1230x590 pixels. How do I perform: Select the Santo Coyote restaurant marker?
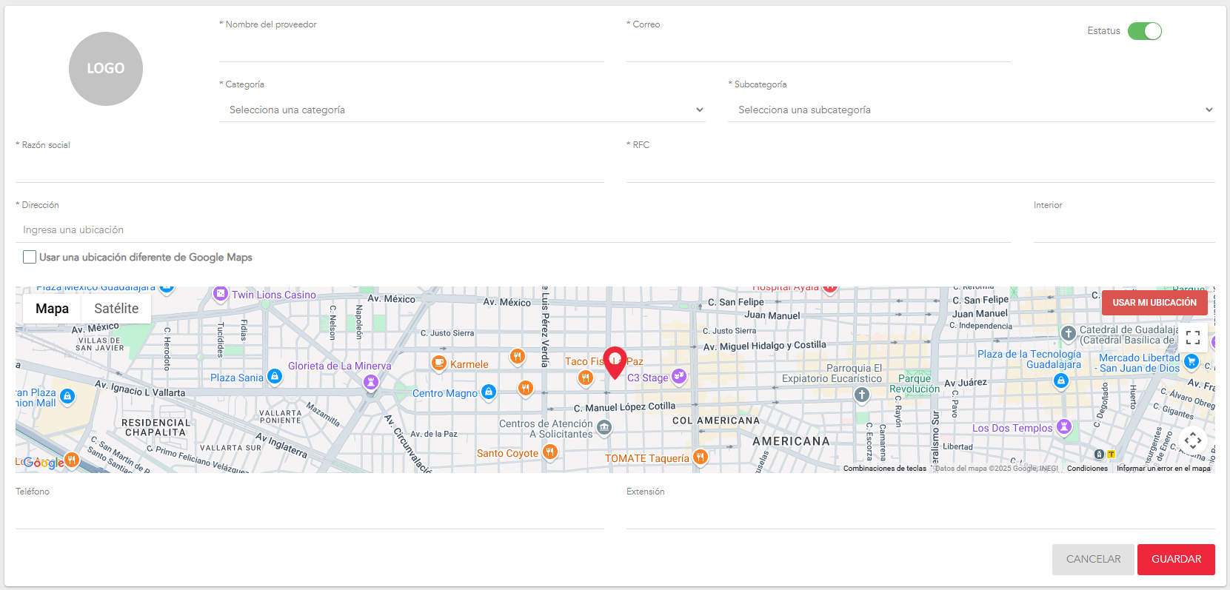coord(549,452)
